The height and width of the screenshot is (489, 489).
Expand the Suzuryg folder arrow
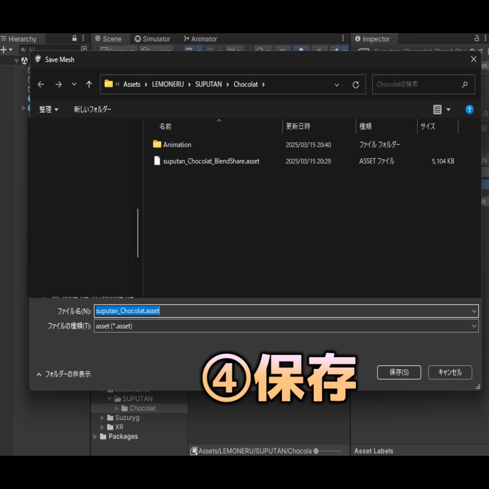tap(102, 418)
